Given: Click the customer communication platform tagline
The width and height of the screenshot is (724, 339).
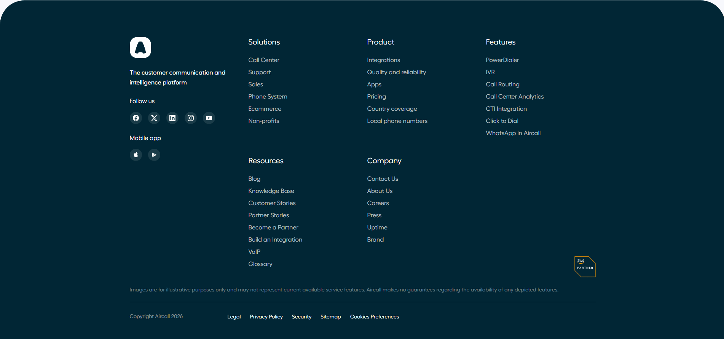Looking at the screenshot, I should click(x=177, y=78).
